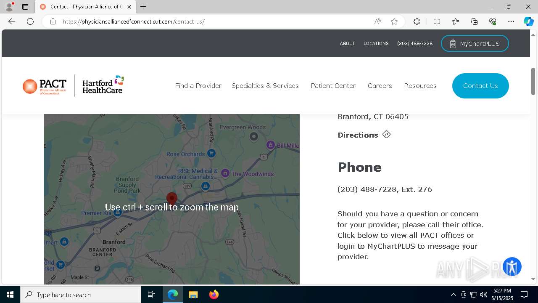This screenshot has width=538, height=303.
Task: Toggle Split screen icon
Action: pos(437,21)
